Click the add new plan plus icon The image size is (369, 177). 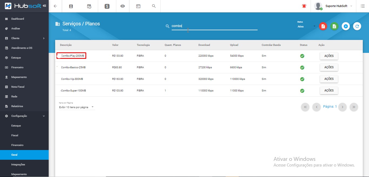click(346, 26)
